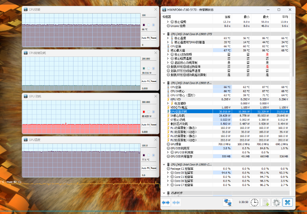The height and width of the screenshot is (214, 307).
Task: Click the network remote monitoring icon
Action: tap(227, 202)
